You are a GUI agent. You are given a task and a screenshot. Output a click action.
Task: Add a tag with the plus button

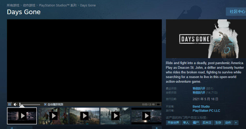coord(236,123)
